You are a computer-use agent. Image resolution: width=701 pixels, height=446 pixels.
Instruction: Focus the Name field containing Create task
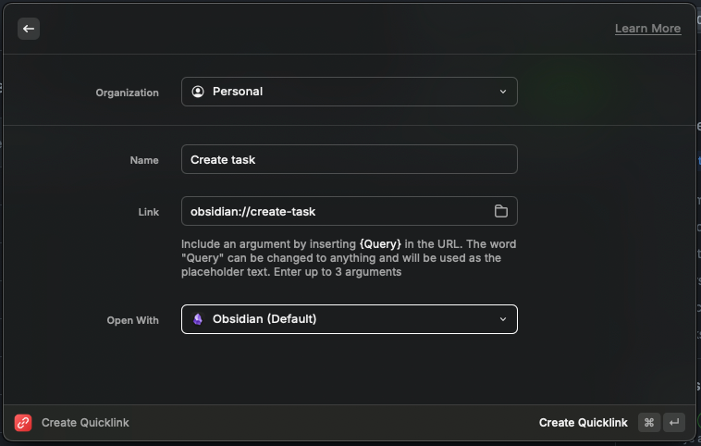[350, 159]
